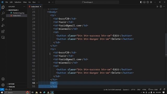Change language mode via HTML
The width and height of the screenshot is (167, 94).
(144, 90)
